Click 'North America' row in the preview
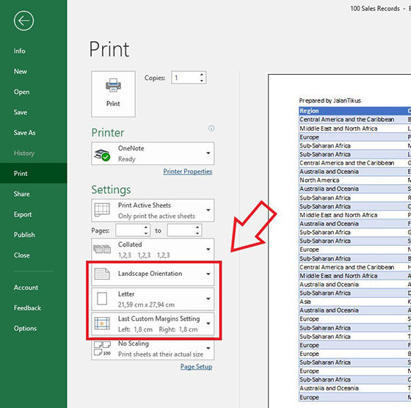This screenshot has width=411, height=408. pyautogui.click(x=319, y=181)
